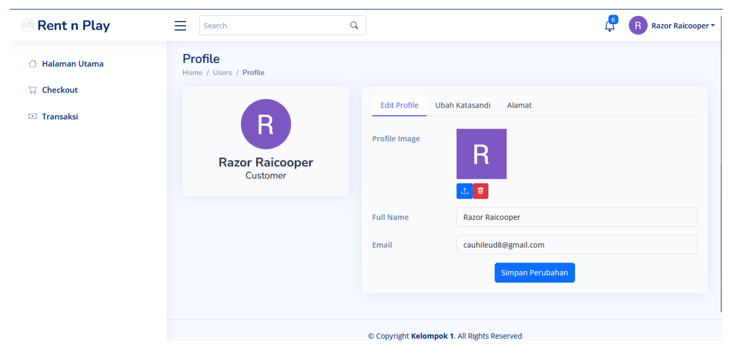The height and width of the screenshot is (352, 731).
Task: Switch to the Ubah Katasandi tab
Action: click(463, 105)
